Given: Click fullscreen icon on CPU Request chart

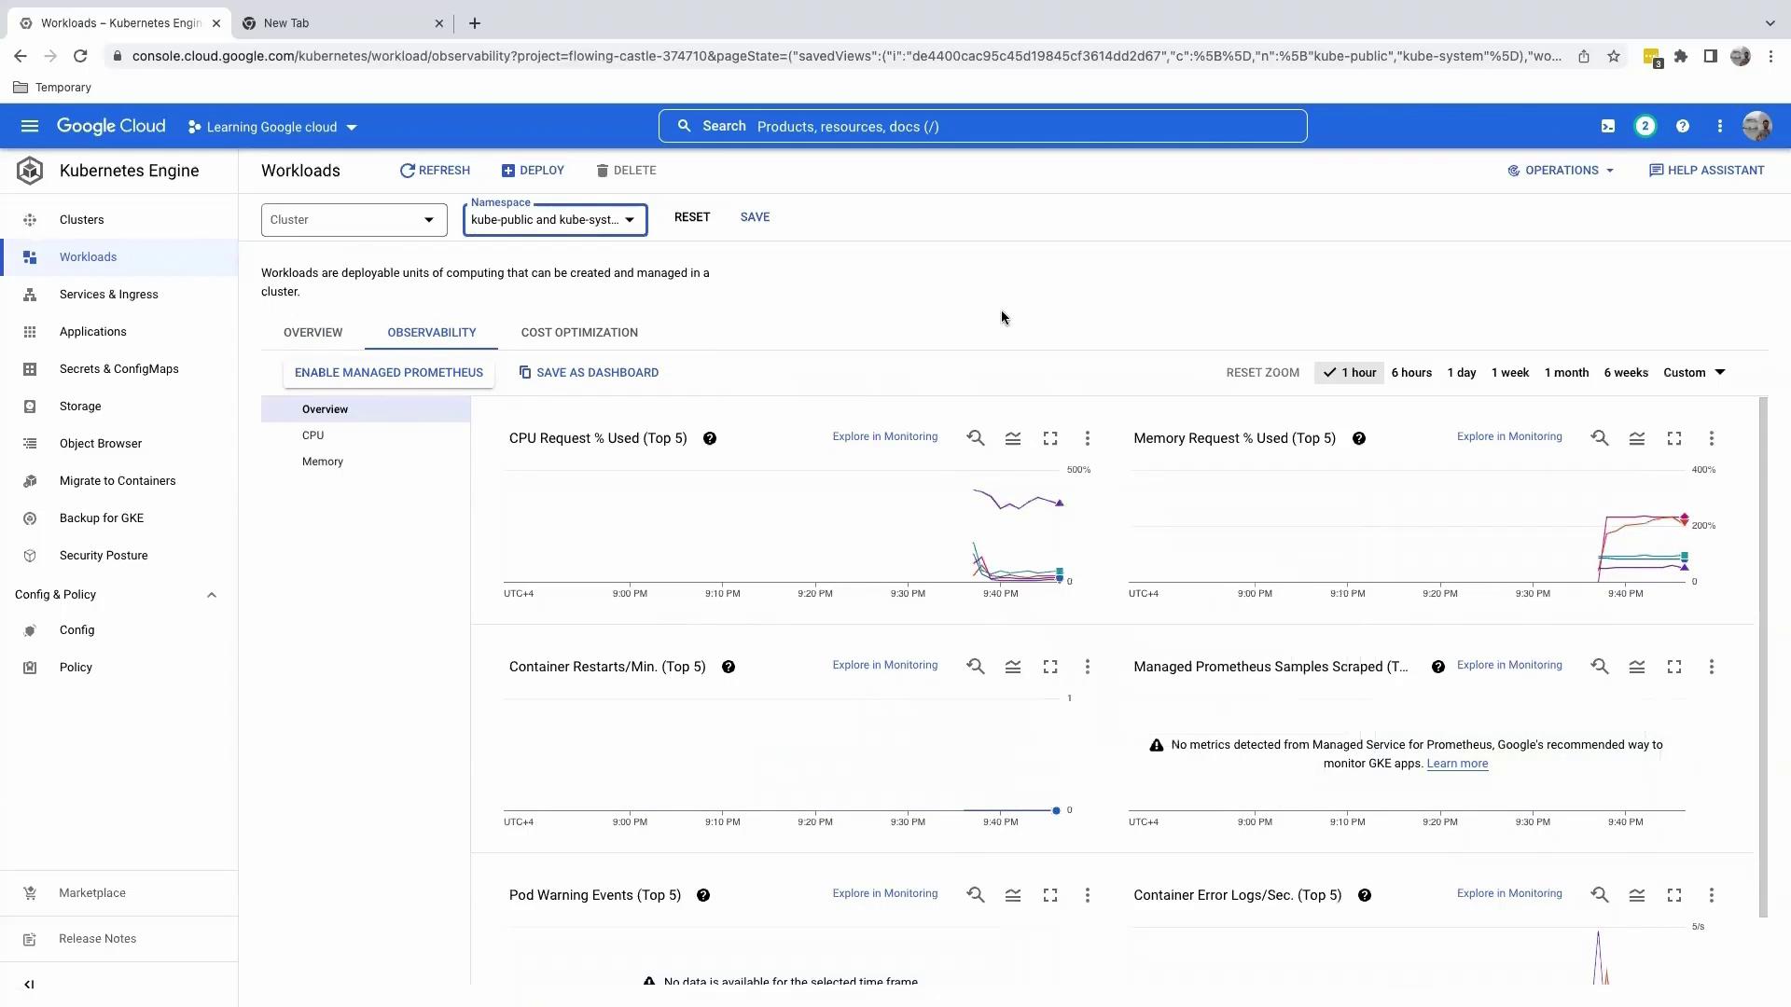Looking at the screenshot, I should click(x=1050, y=438).
